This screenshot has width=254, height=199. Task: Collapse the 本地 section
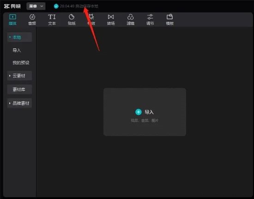19,37
